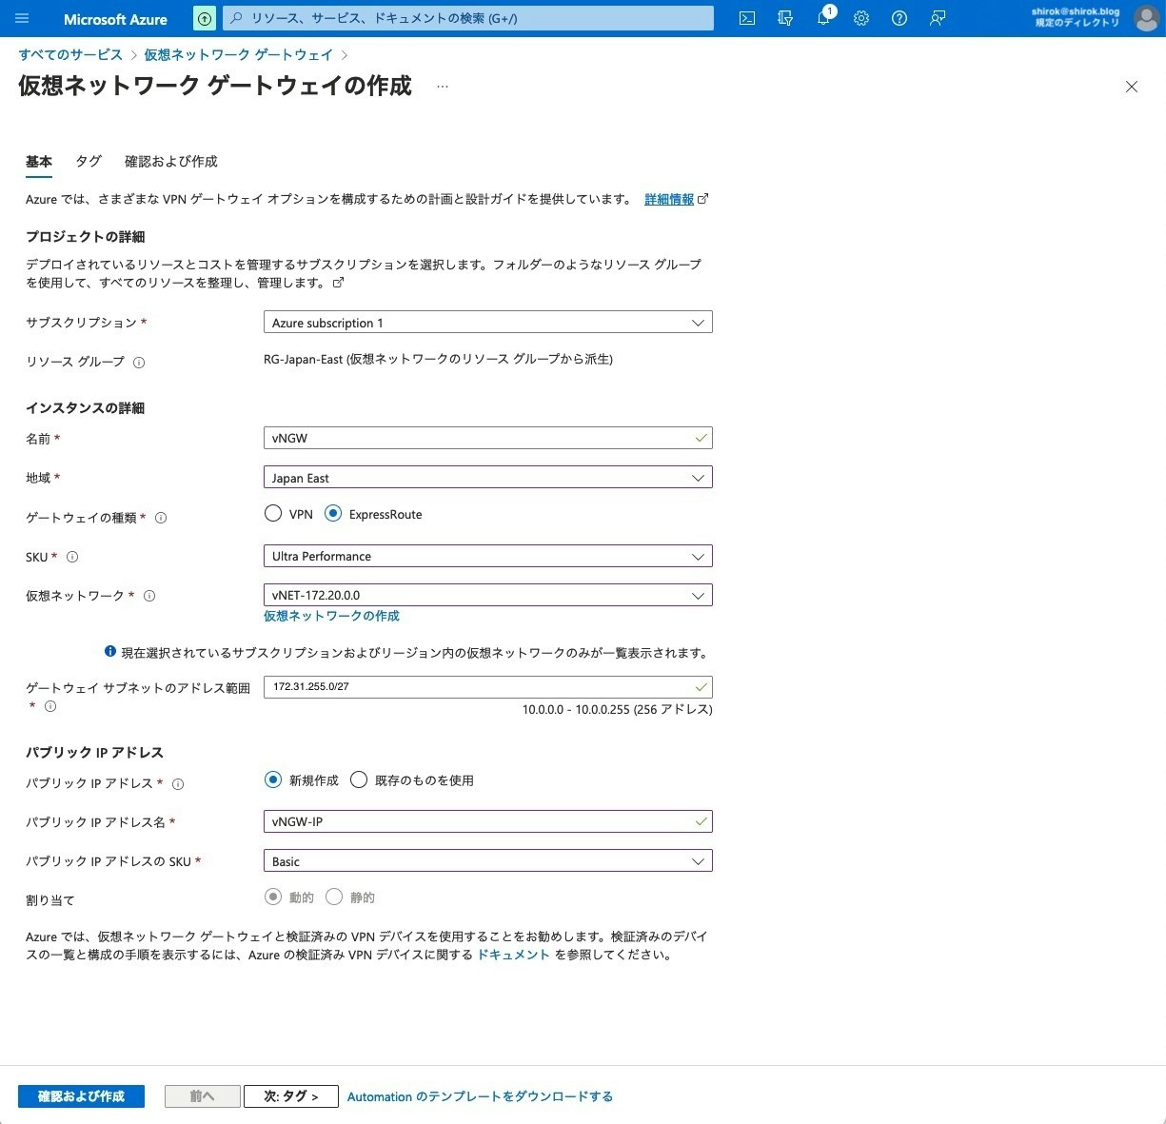The image size is (1166, 1124).
Task: Select 既存のものを使用 for public IP address
Action: tap(359, 779)
